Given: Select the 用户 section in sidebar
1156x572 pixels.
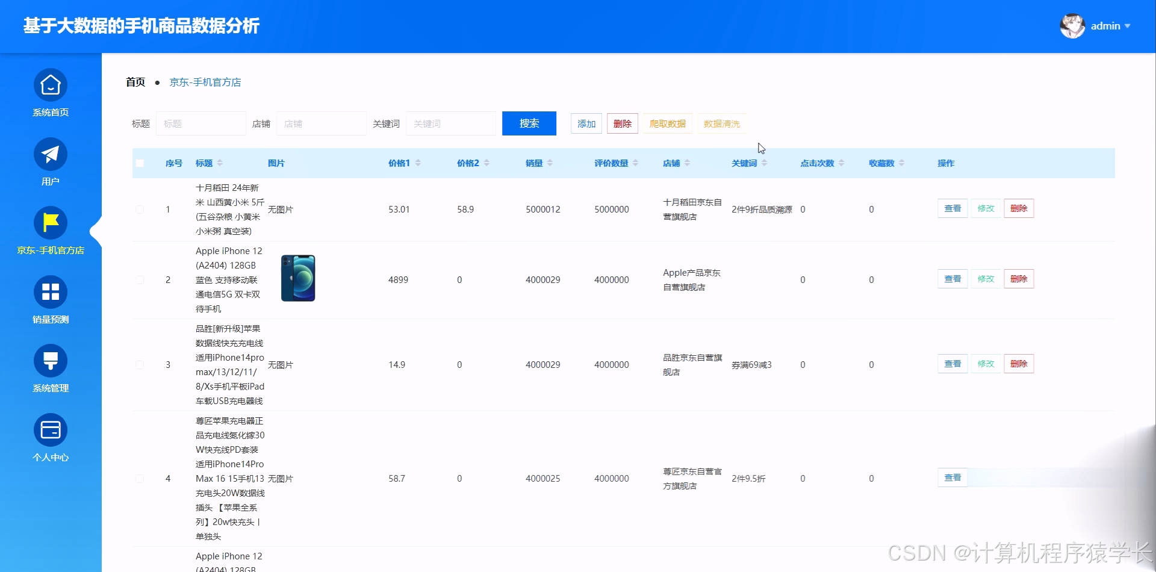Looking at the screenshot, I should click(x=50, y=163).
